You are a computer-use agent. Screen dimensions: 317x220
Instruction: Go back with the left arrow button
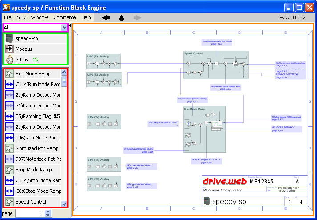pyautogui.click(x=106, y=18)
